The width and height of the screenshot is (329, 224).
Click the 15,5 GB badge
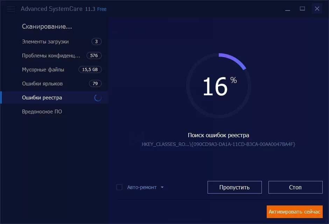point(90,70)
